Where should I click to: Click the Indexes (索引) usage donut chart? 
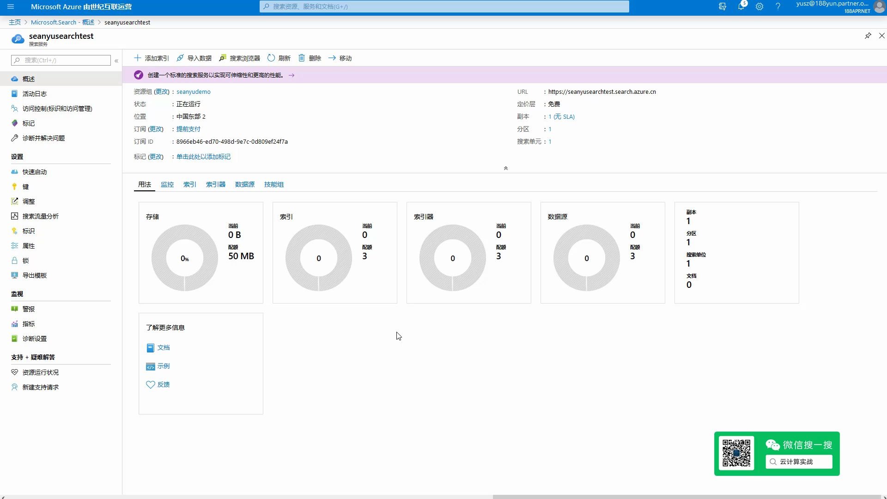(x=319, y=258)
